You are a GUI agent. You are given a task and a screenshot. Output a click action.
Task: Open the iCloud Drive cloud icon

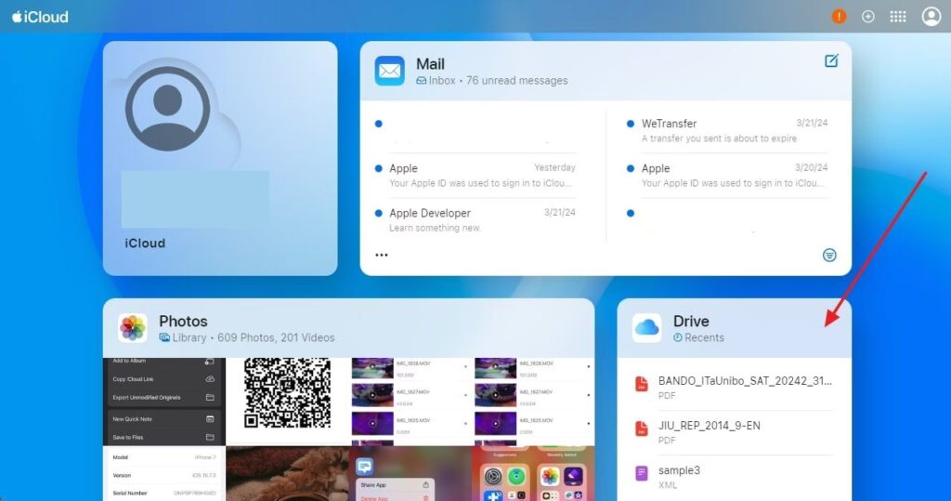(x=647, y=328)
